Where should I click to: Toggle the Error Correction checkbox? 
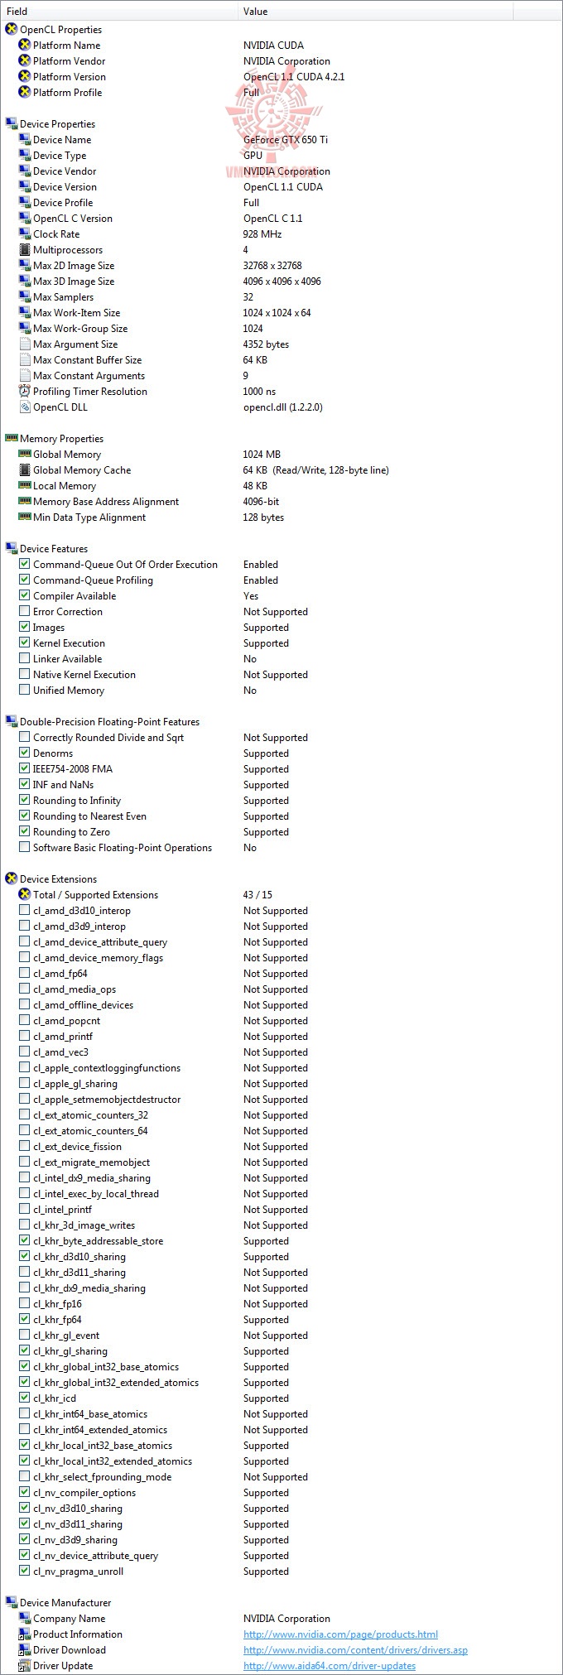click(24, 612)
